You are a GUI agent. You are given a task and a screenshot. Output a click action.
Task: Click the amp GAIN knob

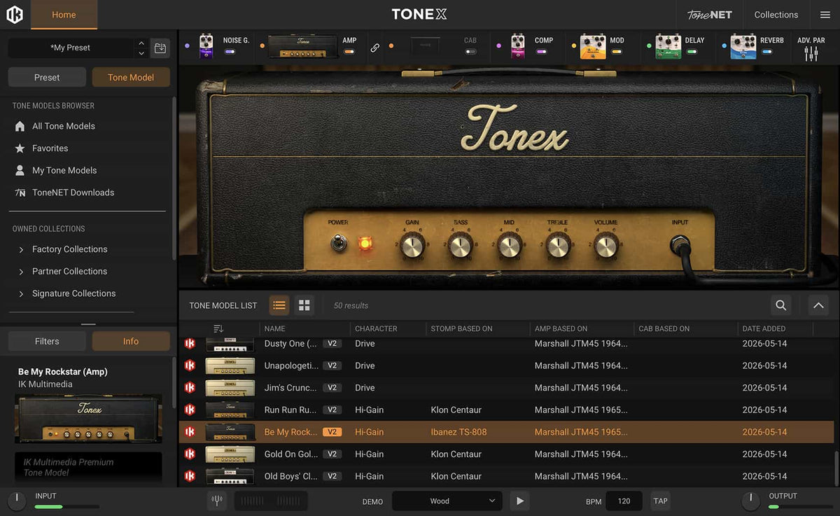coord(412,246)
